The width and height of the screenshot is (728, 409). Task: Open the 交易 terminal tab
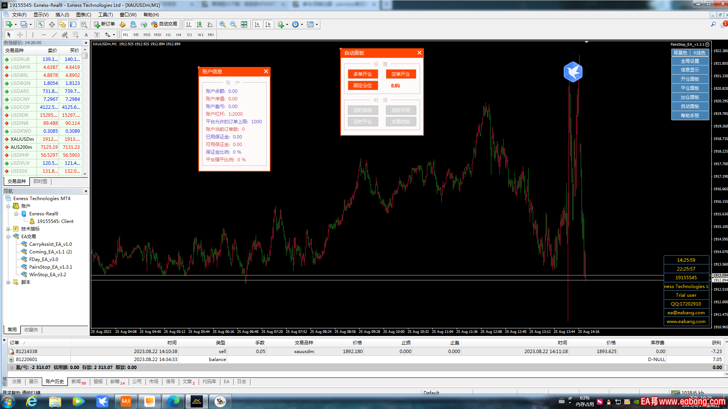16,382
